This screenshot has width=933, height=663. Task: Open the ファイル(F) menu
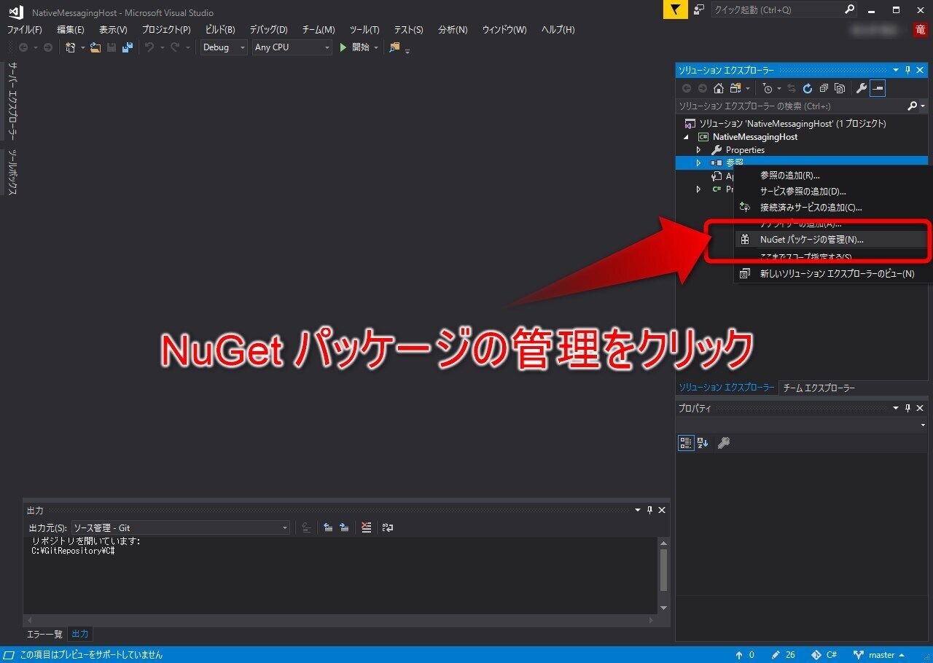tap(25, 30)
